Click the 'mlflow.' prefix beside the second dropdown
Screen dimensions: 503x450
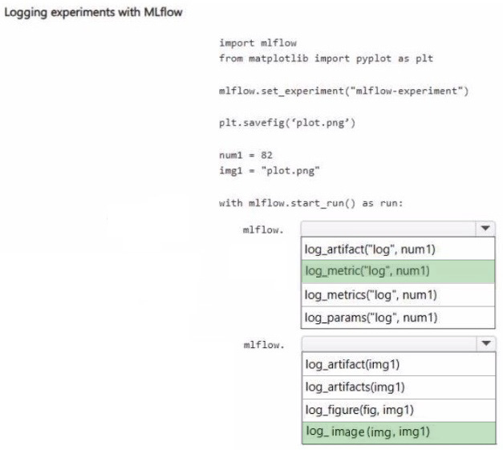264,345
